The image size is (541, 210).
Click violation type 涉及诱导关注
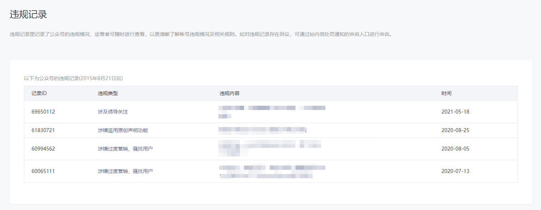tap(113, 112)
